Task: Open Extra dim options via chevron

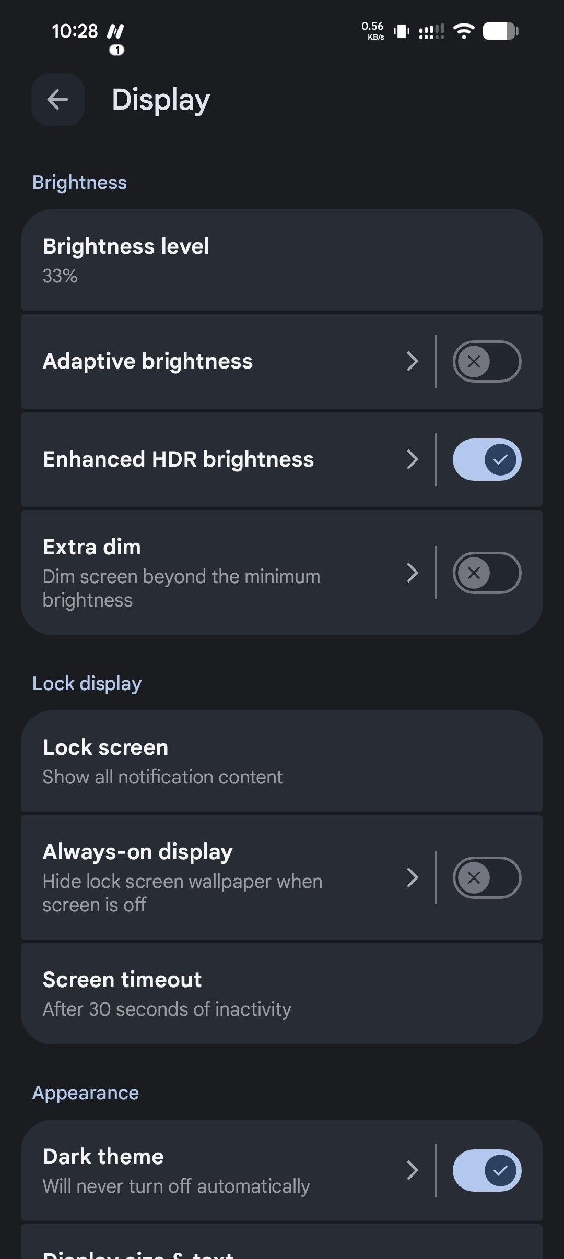Action: [413, 573]
